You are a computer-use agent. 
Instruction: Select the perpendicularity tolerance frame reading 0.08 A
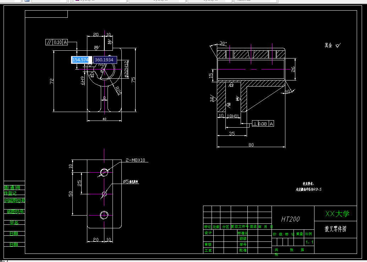point(263,124)
